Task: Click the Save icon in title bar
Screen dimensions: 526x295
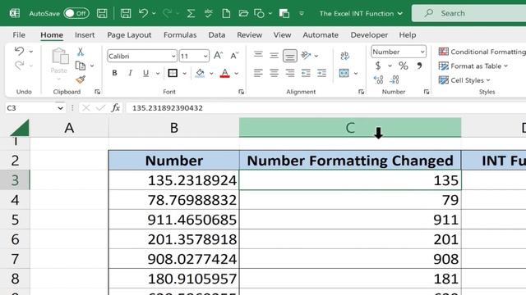Action: click(102, 13)
